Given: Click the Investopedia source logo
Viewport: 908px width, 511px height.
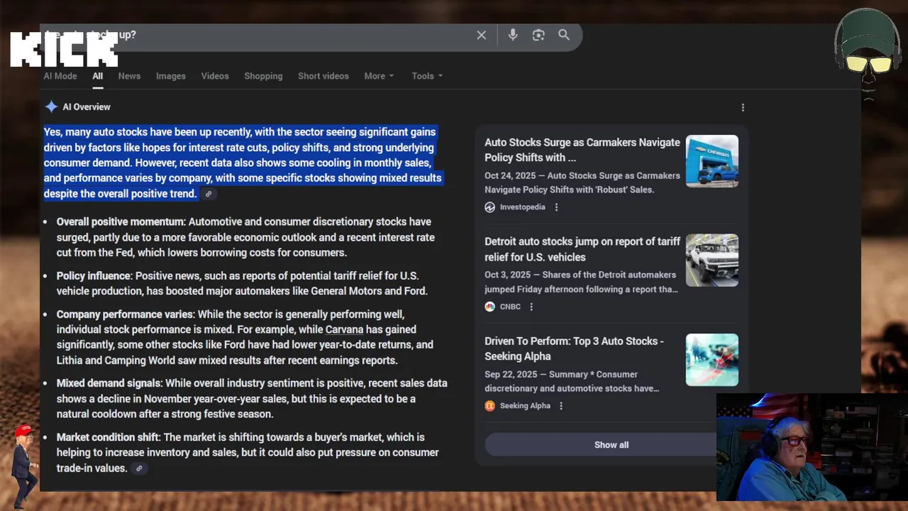Looking at the screenshot, I should coord(489,207).
